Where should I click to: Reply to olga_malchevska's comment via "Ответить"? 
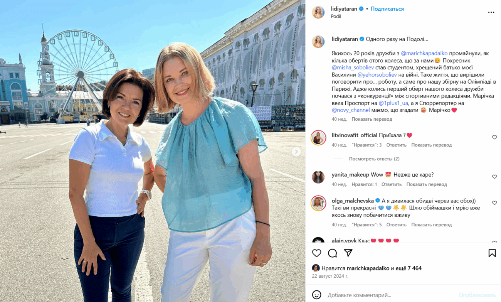pyautogui.click(x=396, y=224)
